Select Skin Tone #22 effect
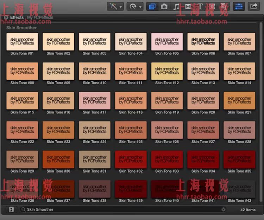264x220 pixels. [x=22, y=130]
